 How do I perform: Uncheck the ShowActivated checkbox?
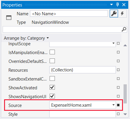52,87
